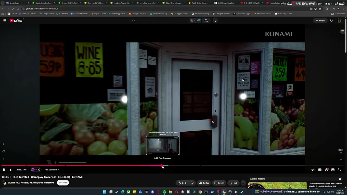Open the YouTube guide hamburger menu
This screenshot has width=347, height=195.
5,20
